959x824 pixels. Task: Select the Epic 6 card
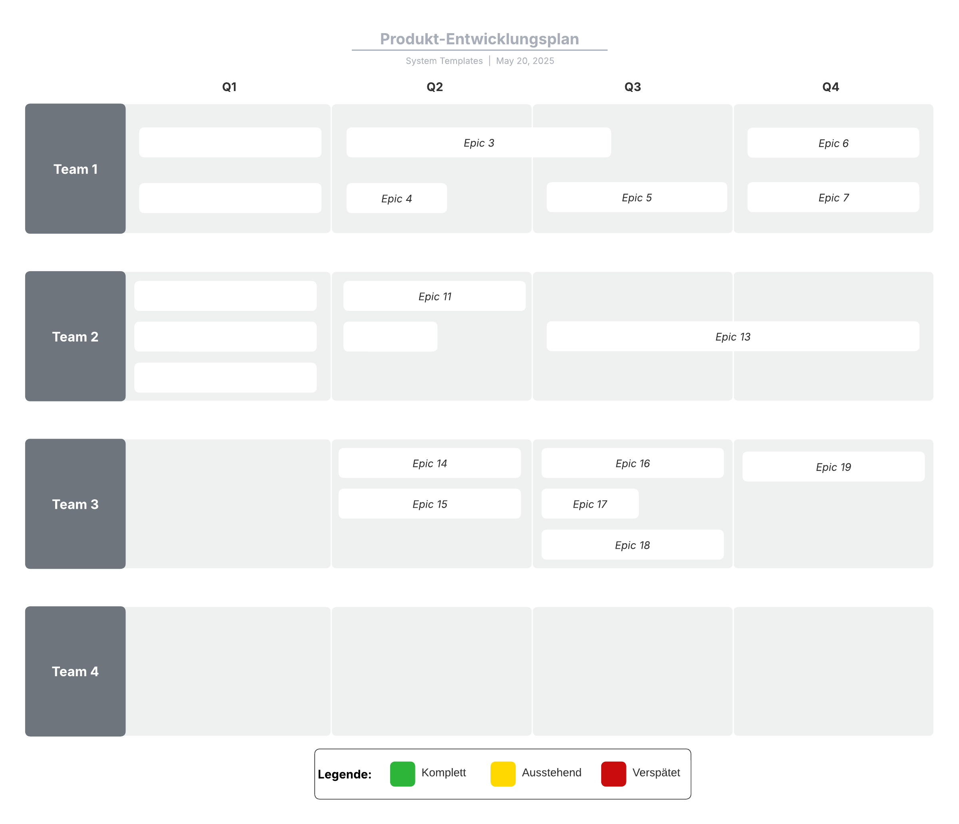pos(833,143)
